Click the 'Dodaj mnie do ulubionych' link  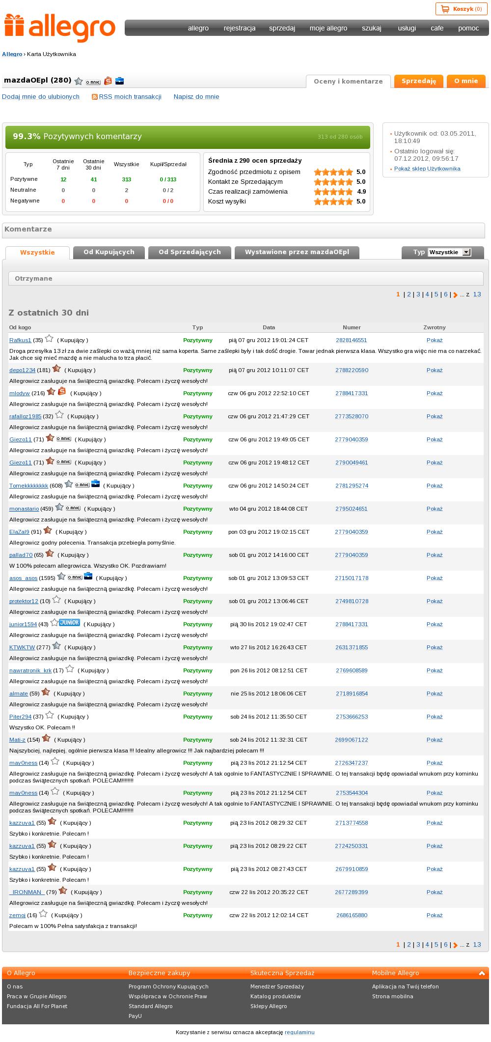point(41,97)
